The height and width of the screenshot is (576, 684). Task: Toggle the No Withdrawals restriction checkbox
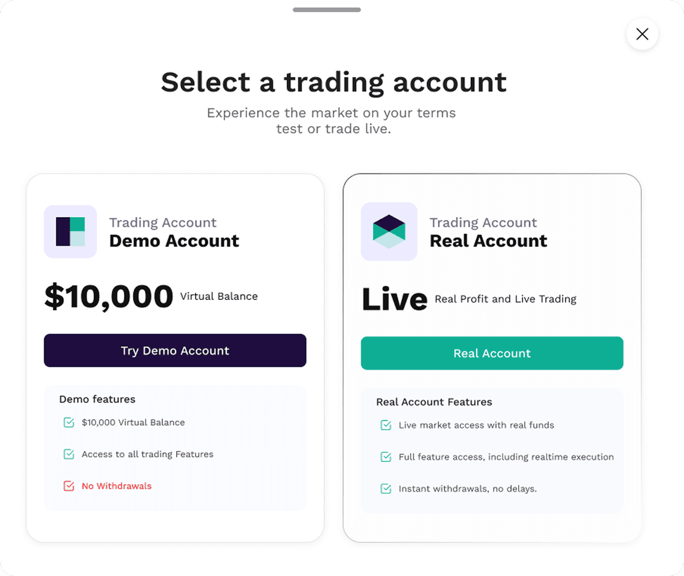pyautogui.click(x=69, y=486)
